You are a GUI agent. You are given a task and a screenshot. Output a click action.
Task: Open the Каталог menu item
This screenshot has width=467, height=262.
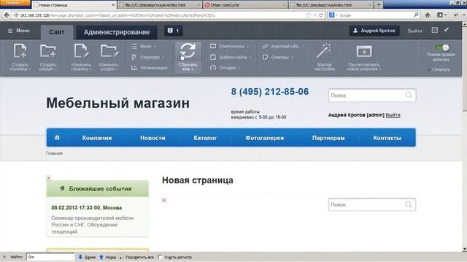[x=205, y=138]
